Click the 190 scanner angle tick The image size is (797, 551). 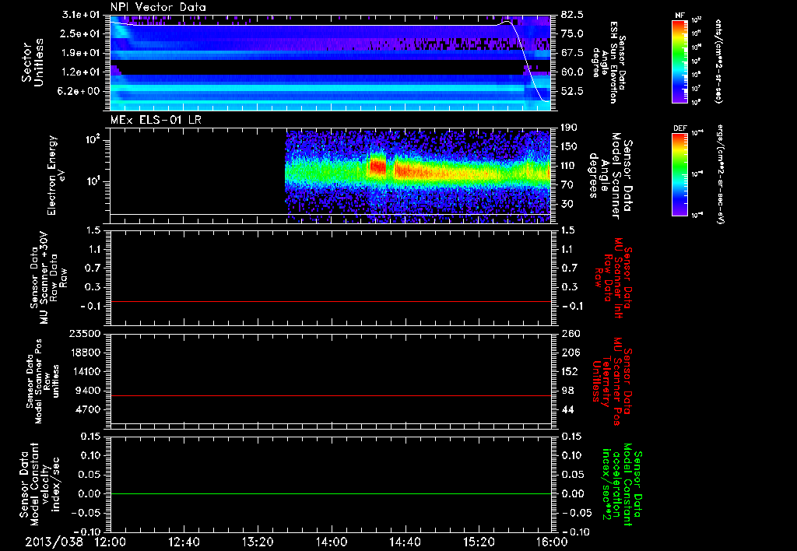[x=569, y=128]
